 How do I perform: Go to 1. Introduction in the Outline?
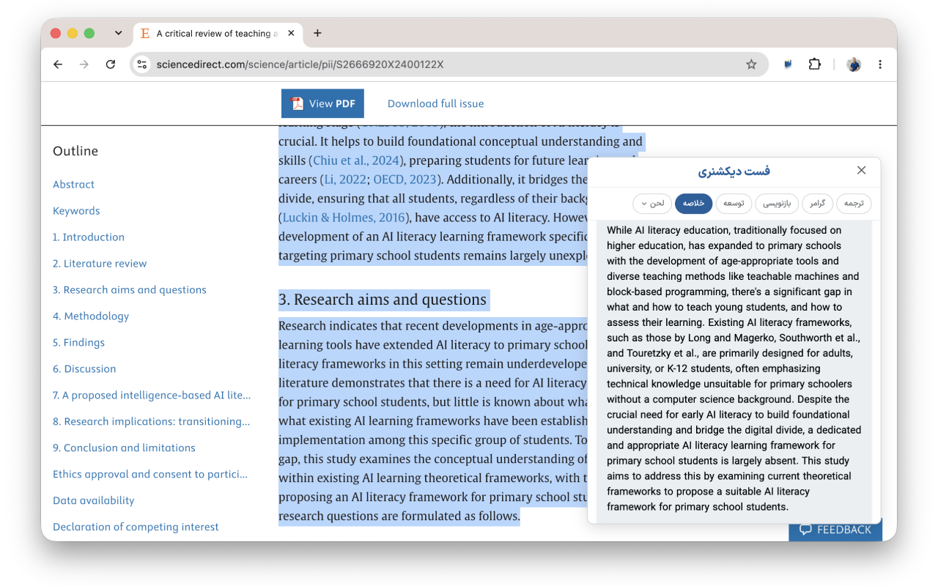point(89,237)
